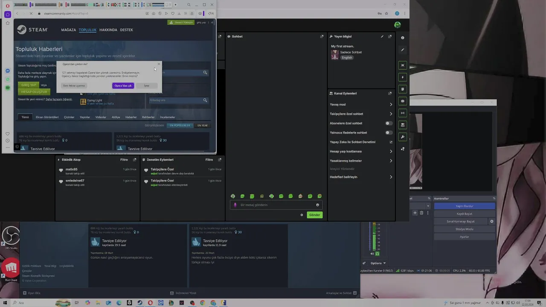Open OBS Studio desktop shortcut

(11, 238)
